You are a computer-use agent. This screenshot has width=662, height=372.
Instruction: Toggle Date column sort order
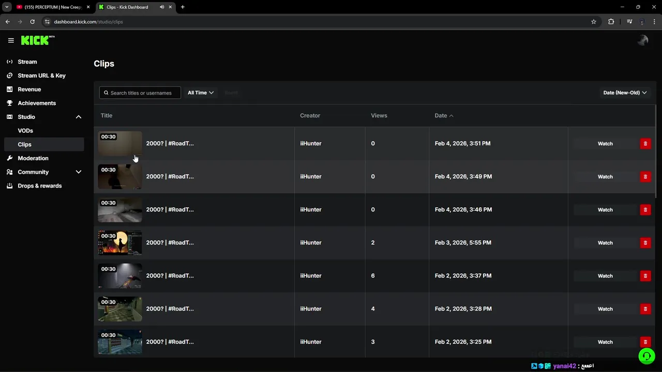point(444,116)
